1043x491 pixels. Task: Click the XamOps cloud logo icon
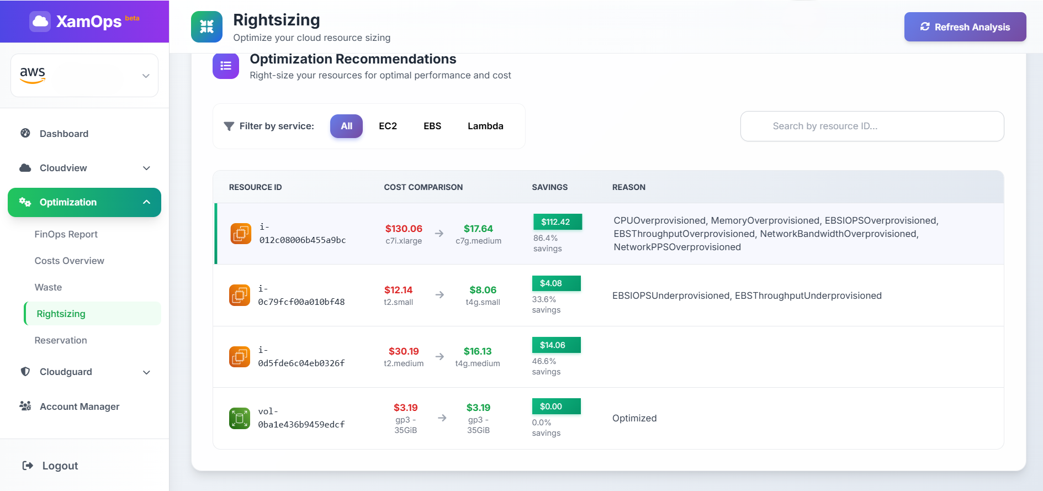point(40,22)
